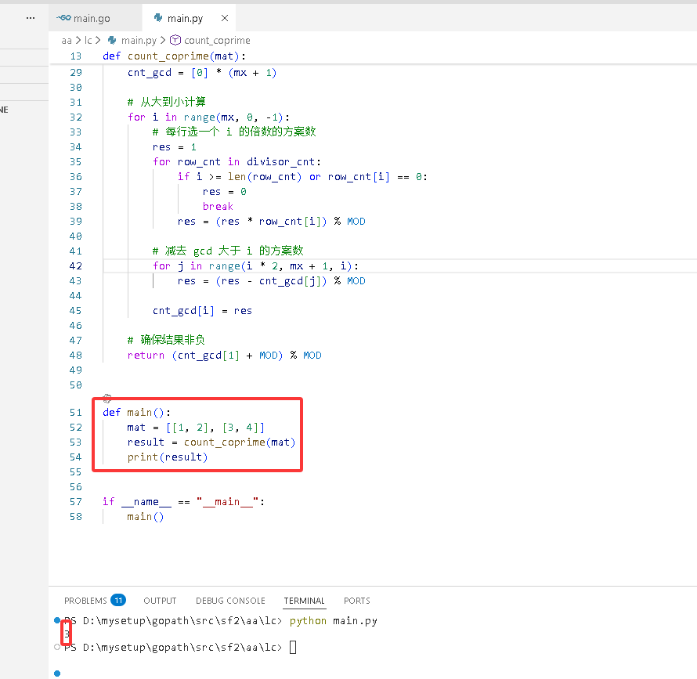This screenshot has width=697, height=679.
Task: Click line number 42 in gutter
Action: pyautogui.click(x=75, y=266)
